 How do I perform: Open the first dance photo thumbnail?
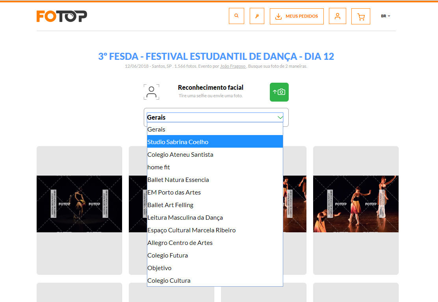(x=79, y=204)
